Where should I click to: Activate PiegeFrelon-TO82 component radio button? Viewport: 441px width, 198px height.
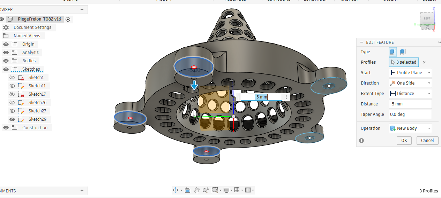68,19
